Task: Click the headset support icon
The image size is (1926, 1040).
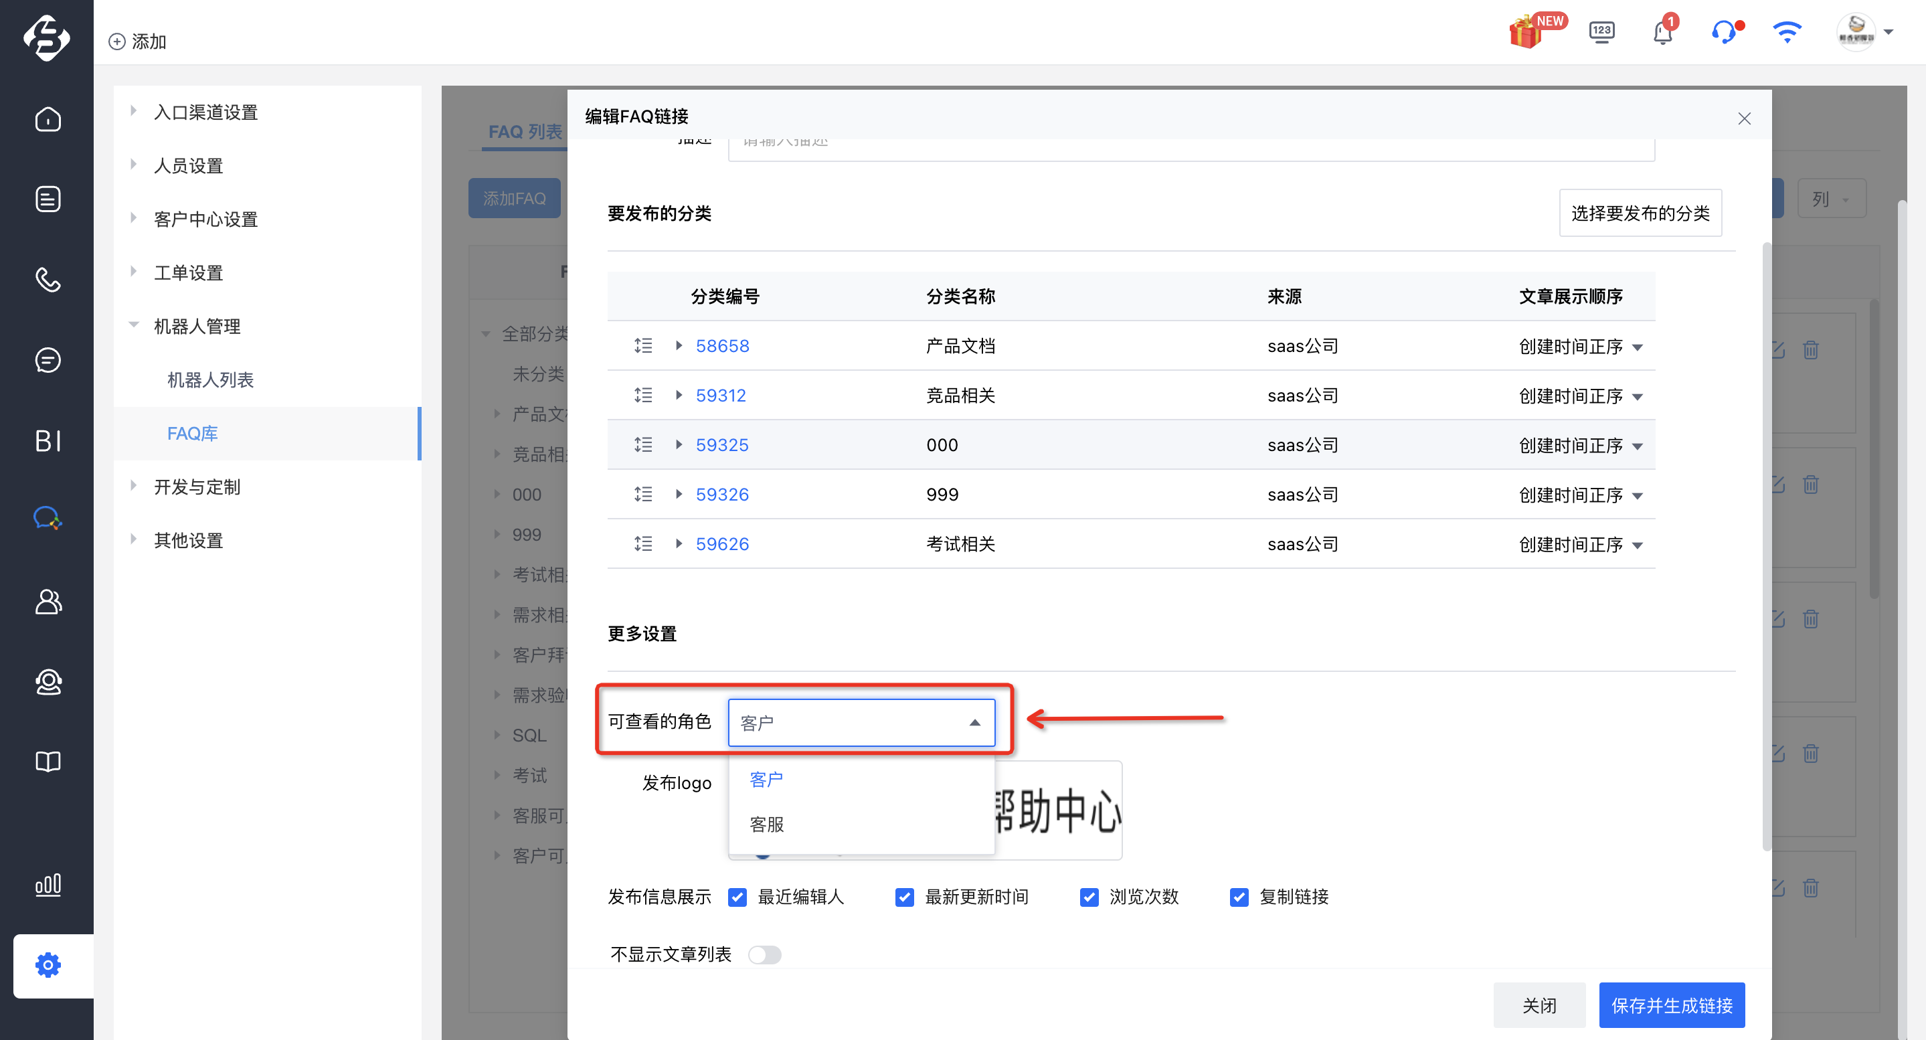Action: coord(1724,33)
